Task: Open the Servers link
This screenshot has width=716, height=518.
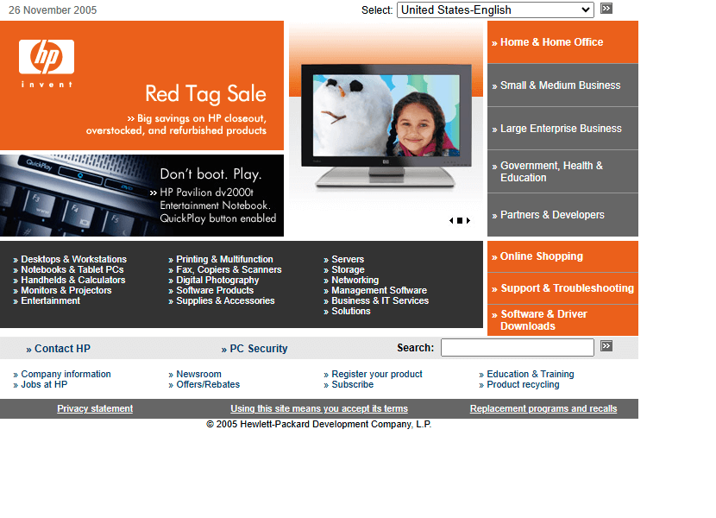Action: [x=348, y=259]
